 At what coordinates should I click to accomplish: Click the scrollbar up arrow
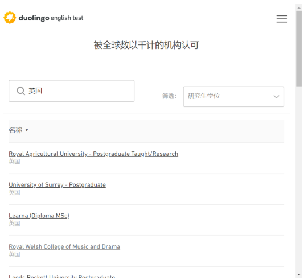tap(299, 7)
